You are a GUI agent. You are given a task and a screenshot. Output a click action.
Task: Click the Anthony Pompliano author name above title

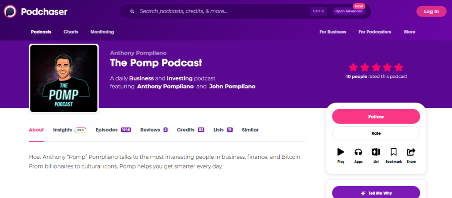click(x=138, y=53)
